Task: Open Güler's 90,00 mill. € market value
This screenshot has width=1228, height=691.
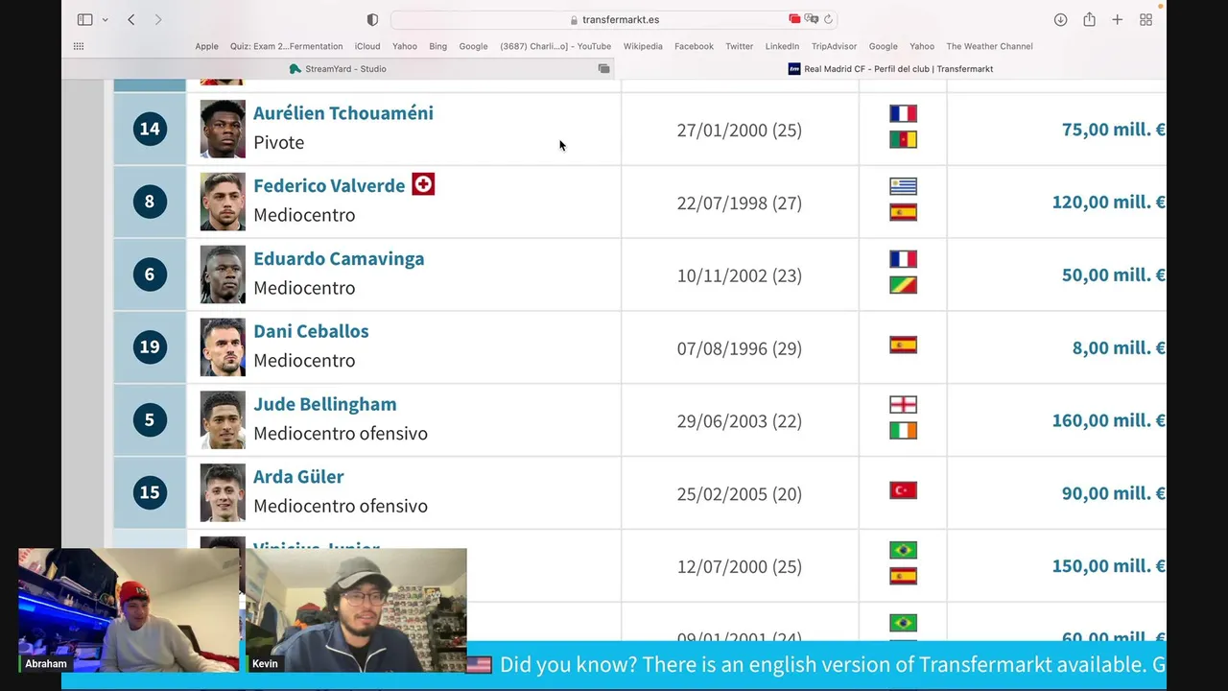Action: click(1114, 493)
